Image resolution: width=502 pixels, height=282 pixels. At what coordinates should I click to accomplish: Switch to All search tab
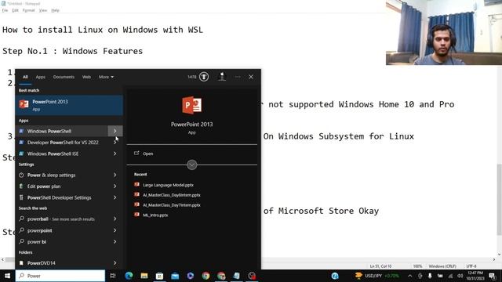click(25, 77)
